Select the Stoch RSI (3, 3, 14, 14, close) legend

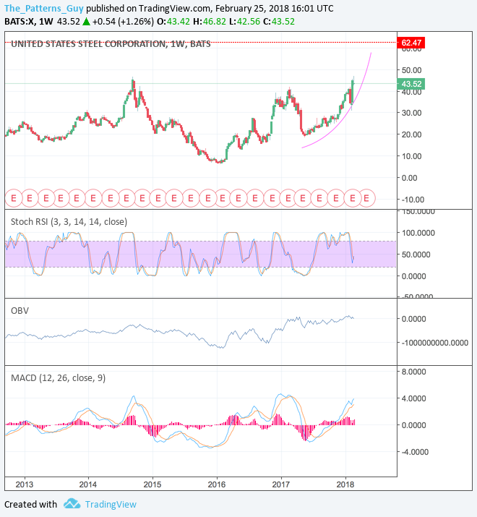click(x=69, y=221)
